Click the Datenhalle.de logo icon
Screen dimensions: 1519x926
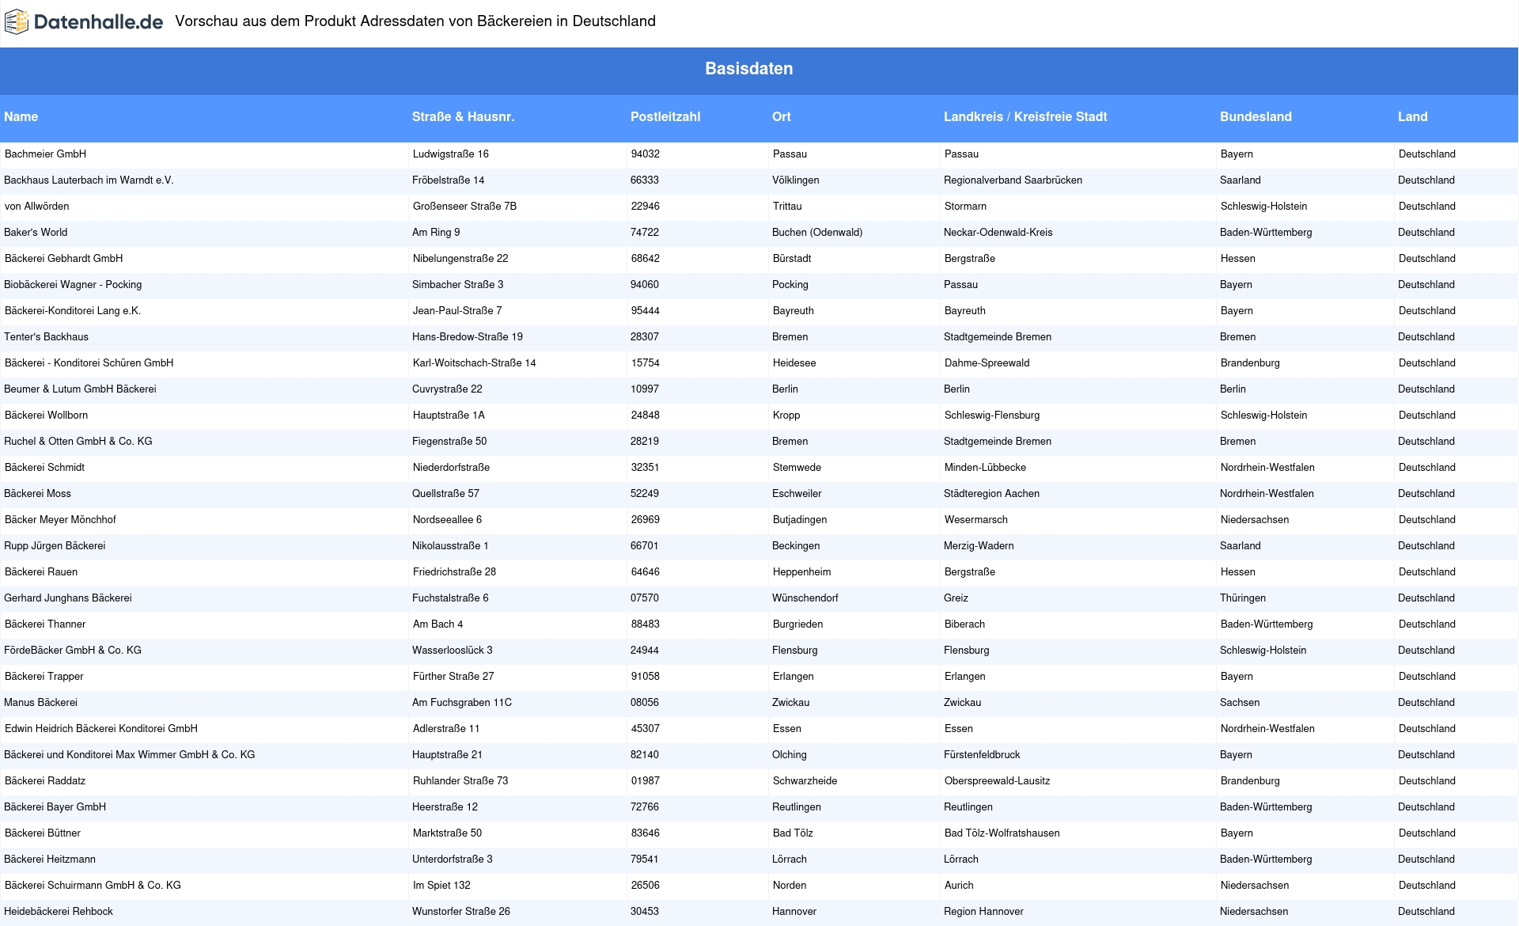point(16,22)
